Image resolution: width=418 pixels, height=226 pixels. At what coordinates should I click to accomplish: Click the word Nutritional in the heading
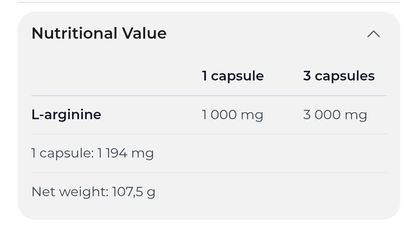(75, 33)
